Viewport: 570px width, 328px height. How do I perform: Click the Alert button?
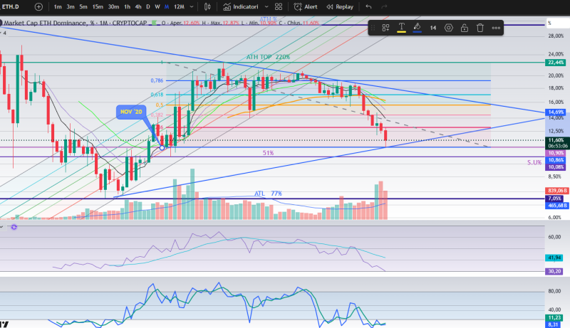(x=306, y=6)
